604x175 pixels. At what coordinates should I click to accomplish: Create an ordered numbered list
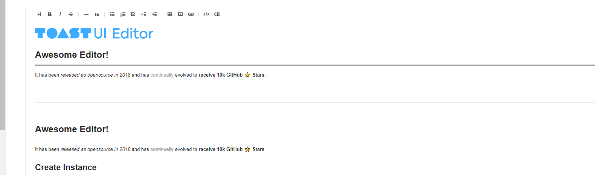pyautogui.click(x=123, y=14)
